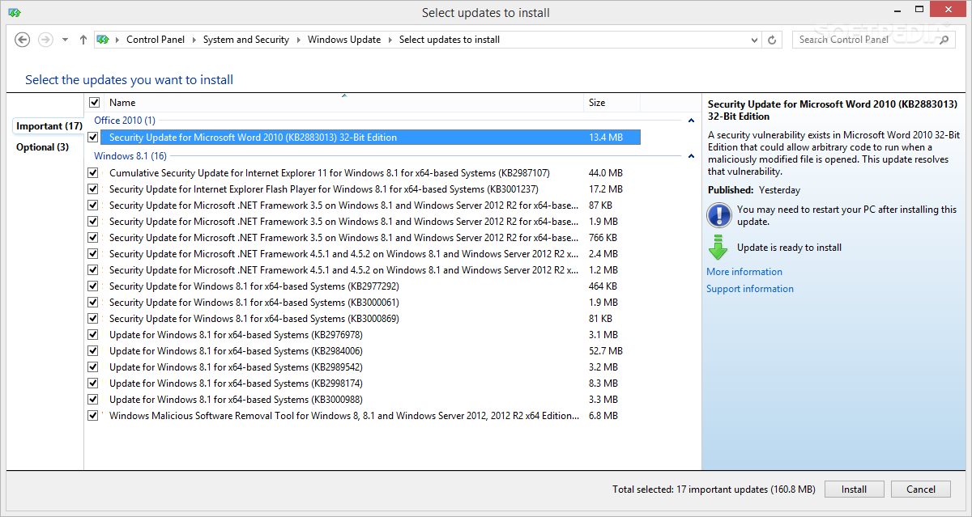Toggle the select-all checkbox in the header
972x517 pixels.
(x=94, y=103)
